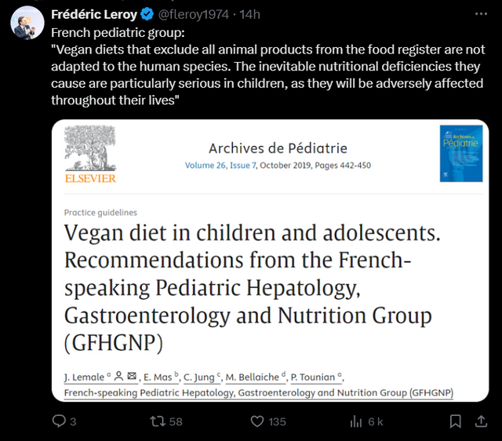The height and width of the screenshot is (441, 502).
Task: Click the person icon beside J. Lemale
Action: tap(118, 376)
